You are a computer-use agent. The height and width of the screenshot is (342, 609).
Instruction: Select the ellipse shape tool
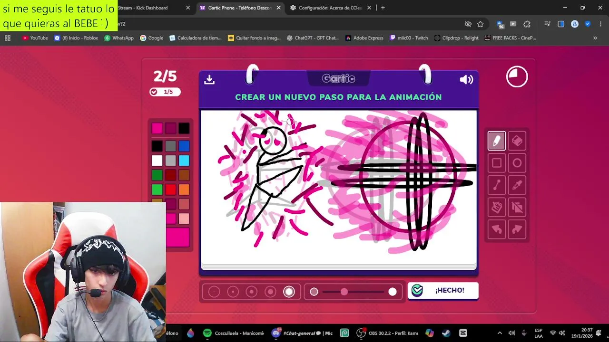click(x=517, y=163)
